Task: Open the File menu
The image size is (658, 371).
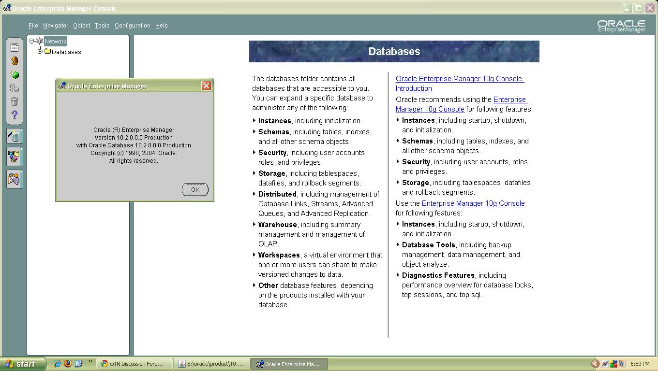Action: pos(33,26)
